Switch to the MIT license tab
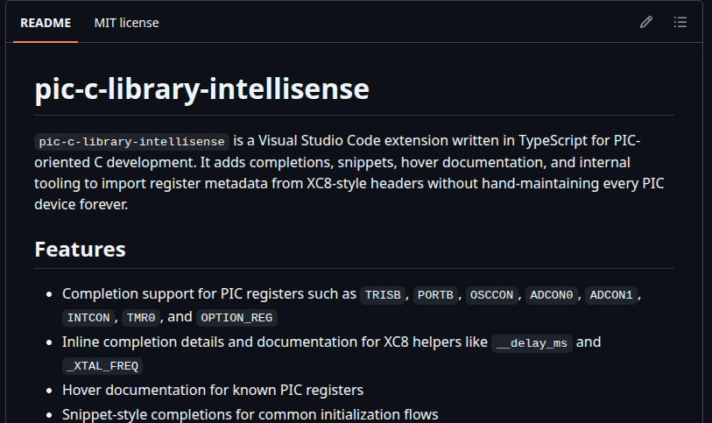 (x=126, y=23)
